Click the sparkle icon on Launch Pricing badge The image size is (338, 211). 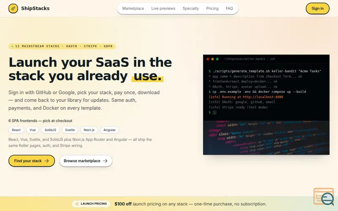click(77, 204)
